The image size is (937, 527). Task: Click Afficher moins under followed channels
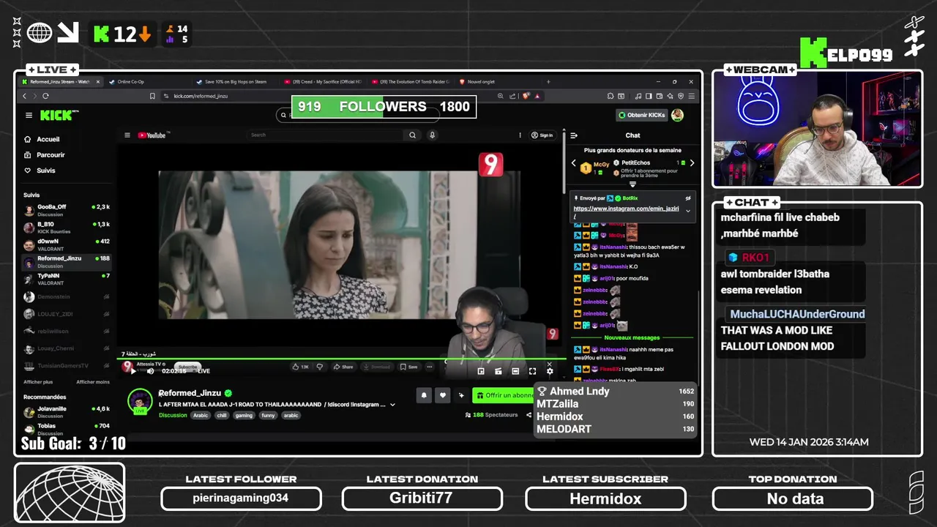point(93,382)
